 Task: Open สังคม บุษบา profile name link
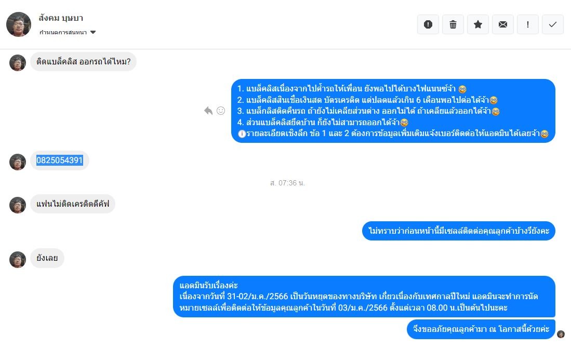pyautogui.click(x=61, y=18)
